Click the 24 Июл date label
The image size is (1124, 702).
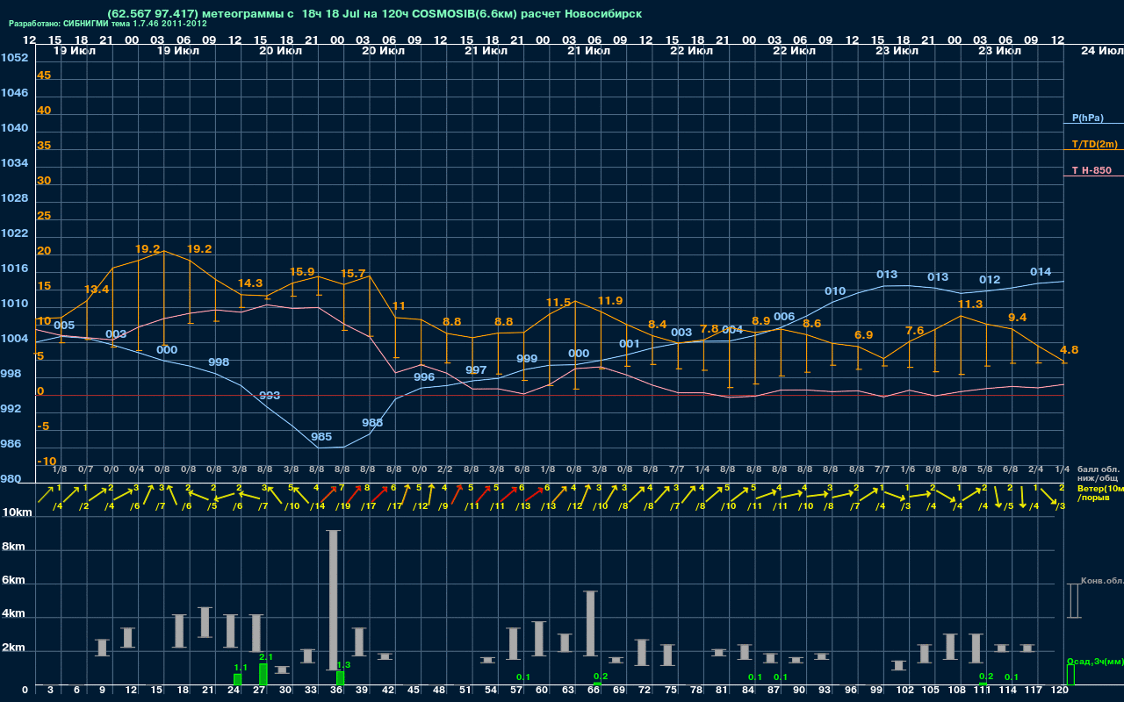(x=1100, y=51)
